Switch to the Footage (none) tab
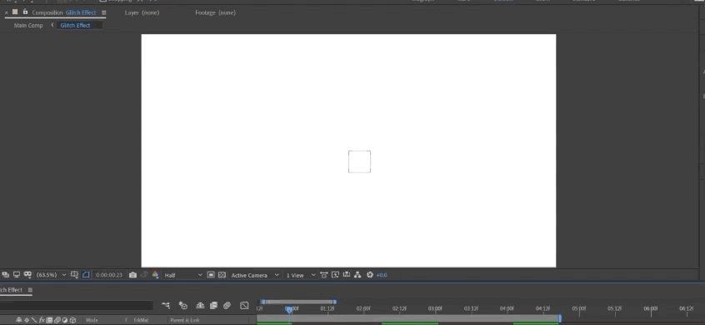Viewport: 705px width, 325px height. point(215,12)
